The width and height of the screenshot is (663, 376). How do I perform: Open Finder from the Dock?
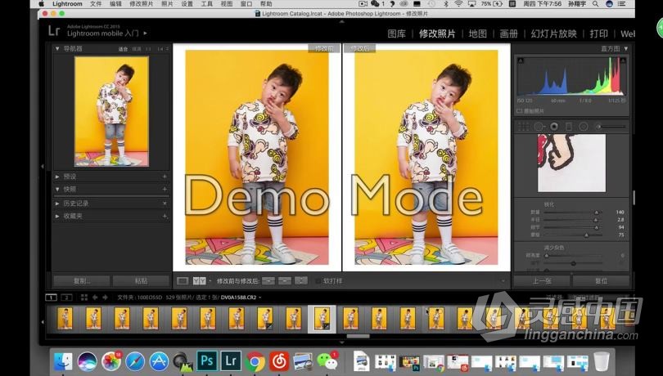click(x=63, y=361)
